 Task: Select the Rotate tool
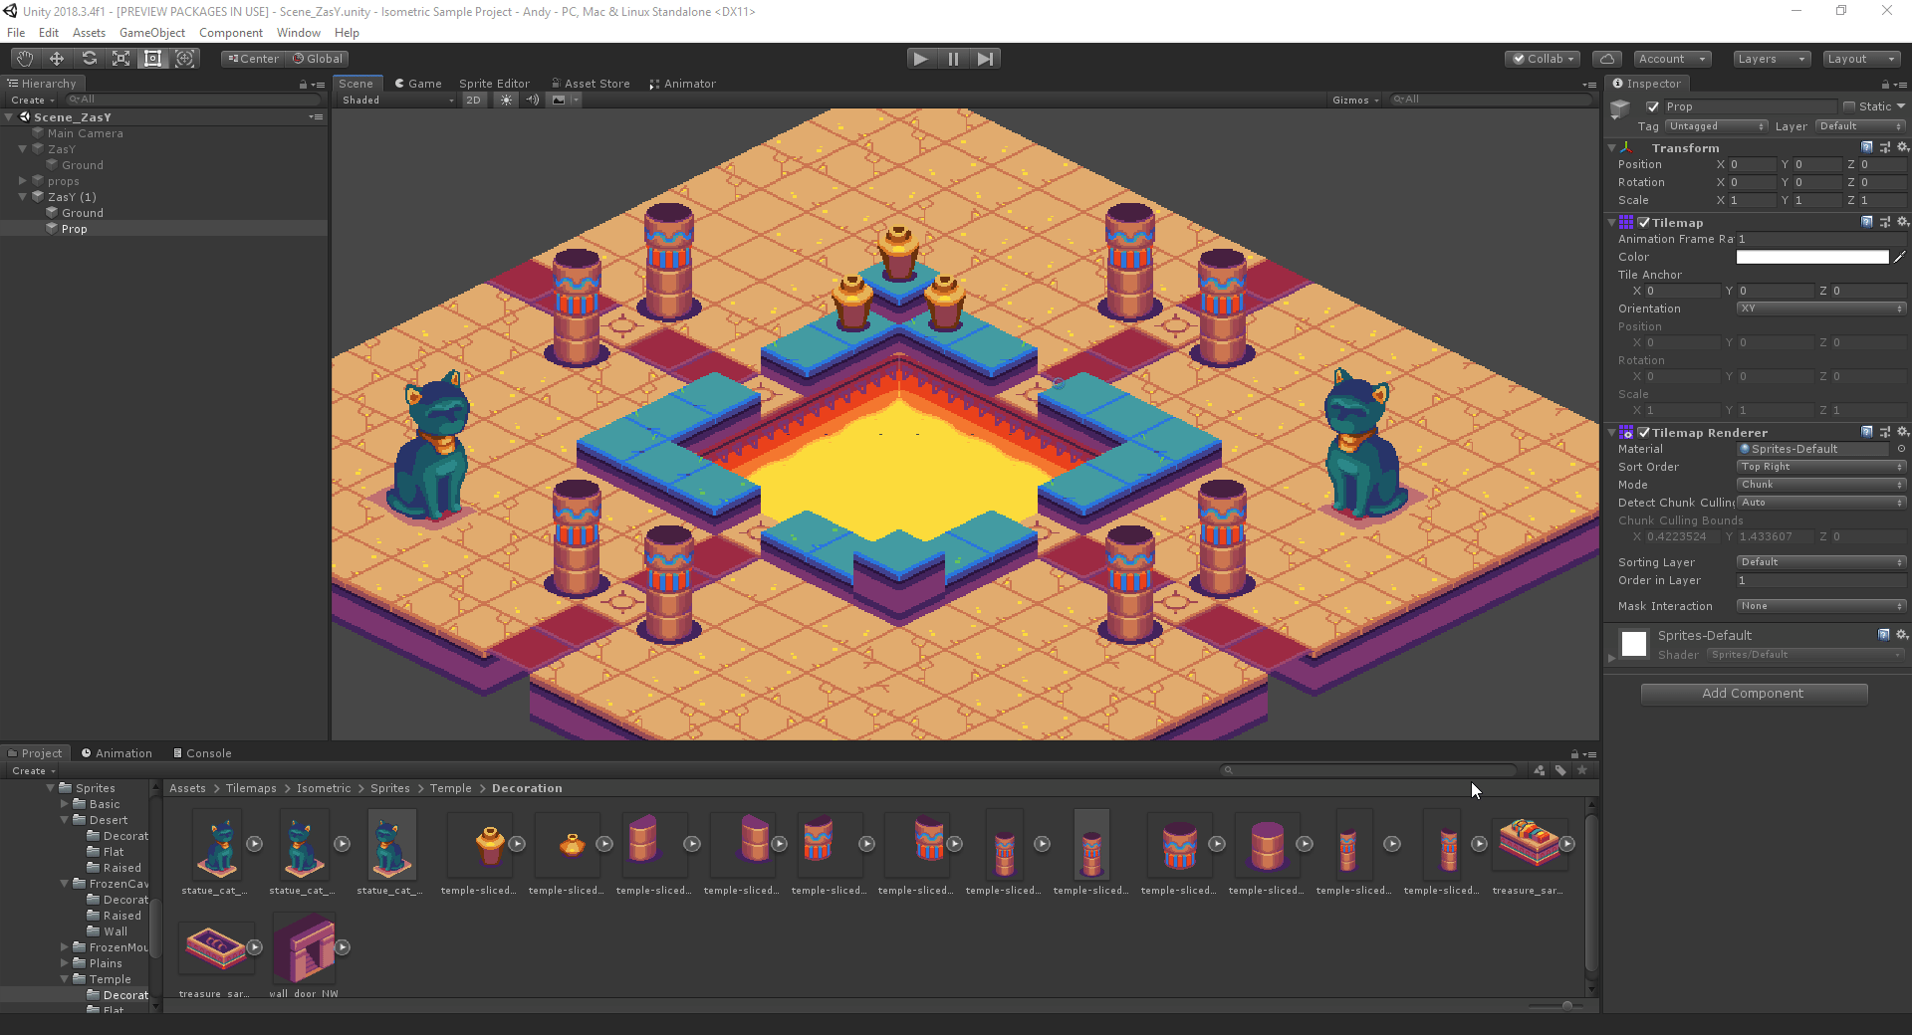coord(89,58)
